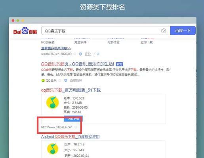204x158 pixels.
Task: Click the 广告 label
Action: 97,54
